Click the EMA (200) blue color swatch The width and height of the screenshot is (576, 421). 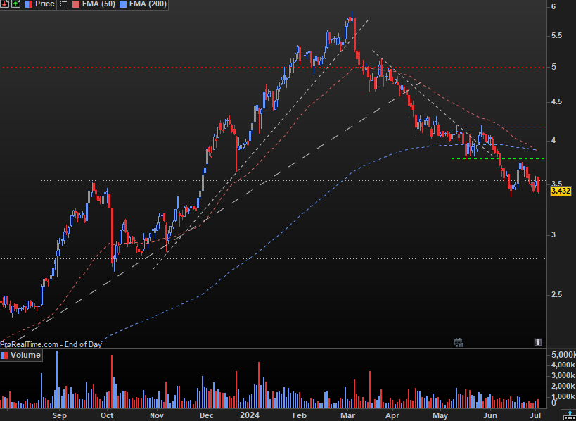pyautogui.click(x=123, y=4)
